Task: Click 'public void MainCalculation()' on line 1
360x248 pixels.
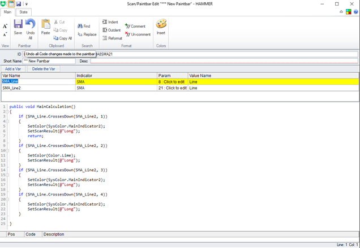Action: pos(42,107)
